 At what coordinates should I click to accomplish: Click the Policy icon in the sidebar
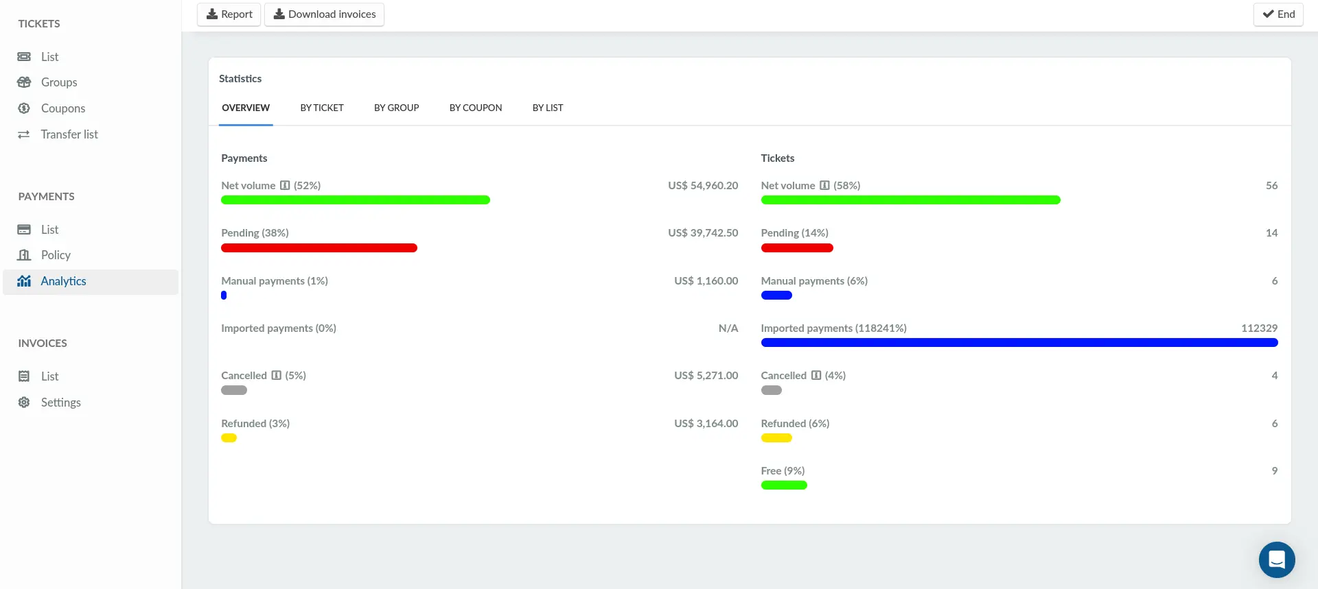(x=24, y=255)
